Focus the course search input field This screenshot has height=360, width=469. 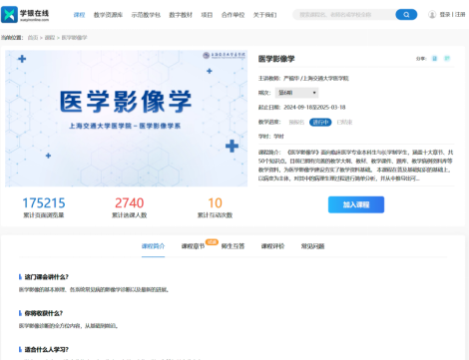click(344, 15)
